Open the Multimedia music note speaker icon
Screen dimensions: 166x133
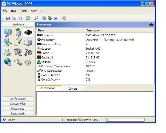[x=28, y=52]
